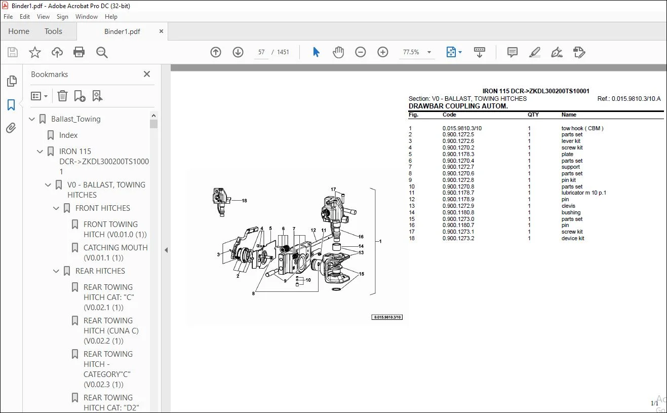Collapse the IRON 115 DCR bookmark
Image resolution: width=667 pixels, height=413 pixels.
point(41,152)
